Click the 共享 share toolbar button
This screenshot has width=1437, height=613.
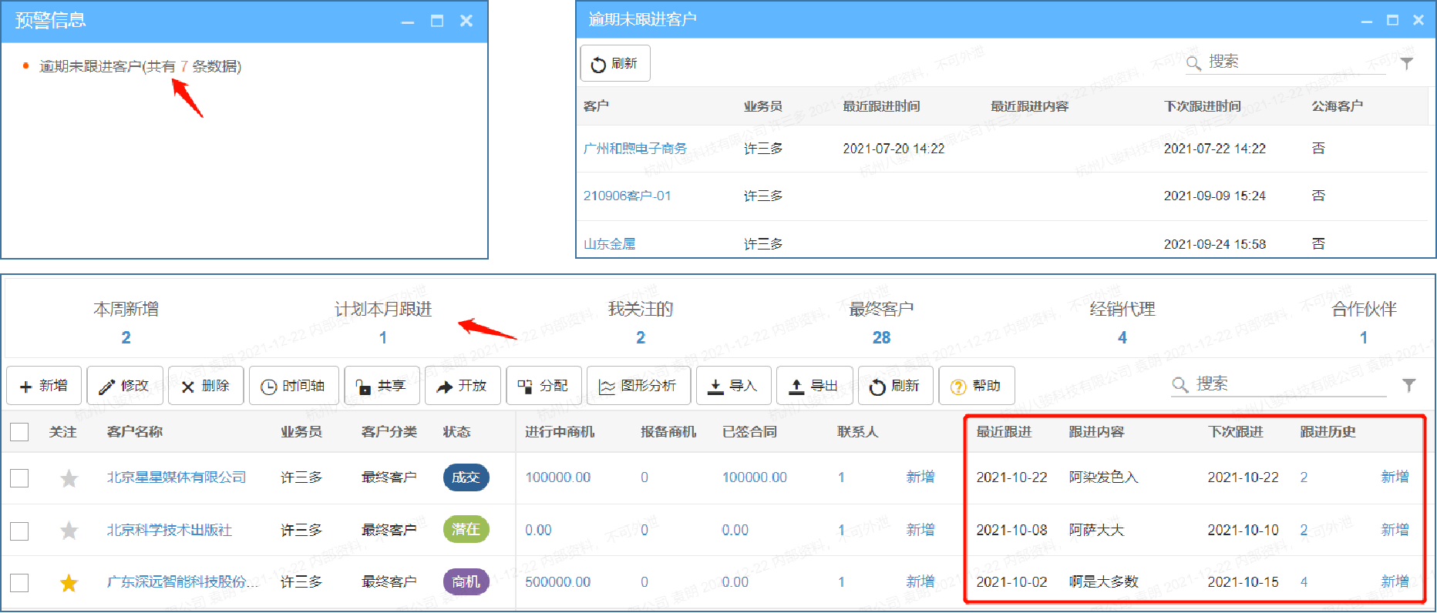point(381,386)
